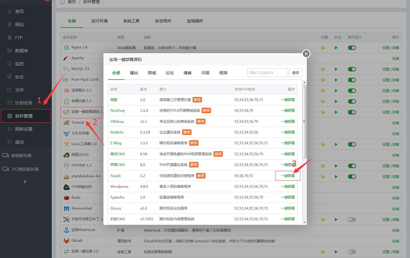Select 商城 tab in deploy dialog
The width and height of the screenshot is (410, 258).
[152, 73]
